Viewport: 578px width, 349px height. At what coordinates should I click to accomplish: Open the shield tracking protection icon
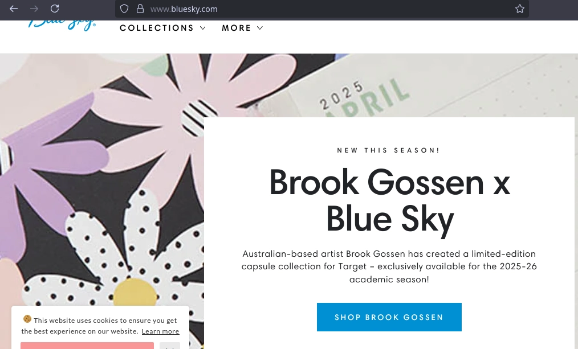(x=124, y=9)
